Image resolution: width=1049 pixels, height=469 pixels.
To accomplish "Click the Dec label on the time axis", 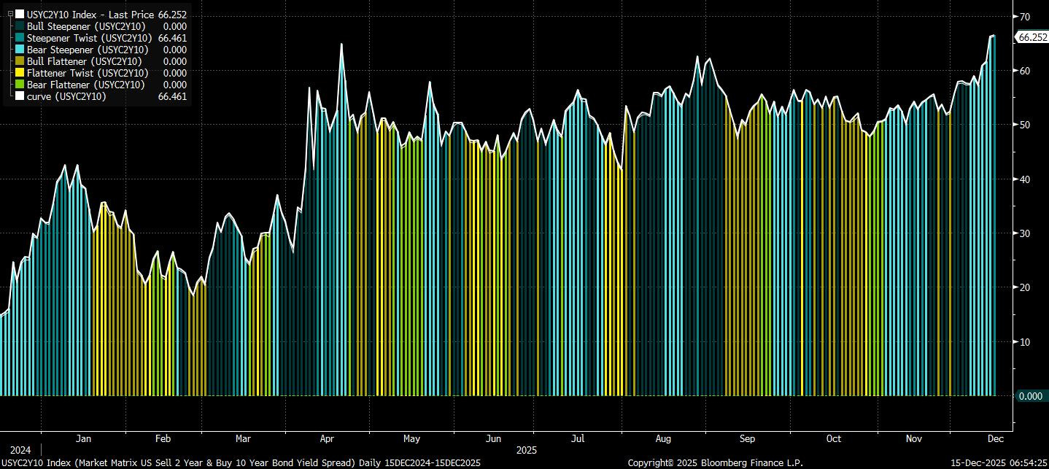I will pyautogui.click(x=996, y=439).
